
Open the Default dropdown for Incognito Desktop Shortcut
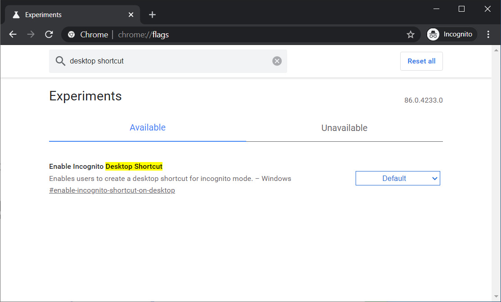click(x=398, y=178)
